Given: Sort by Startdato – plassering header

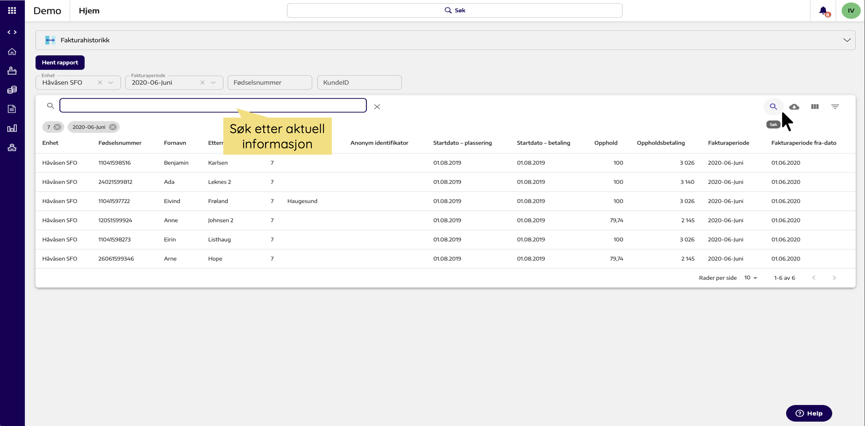Looking at the screenshot, I should (463, 143).
